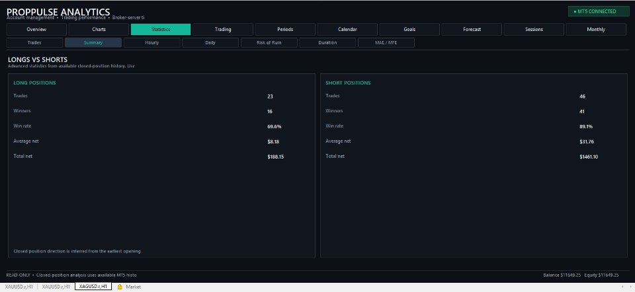This screenshot has height=292, width=635.
Task: Click long positions winners value 16
Action: 270,112
